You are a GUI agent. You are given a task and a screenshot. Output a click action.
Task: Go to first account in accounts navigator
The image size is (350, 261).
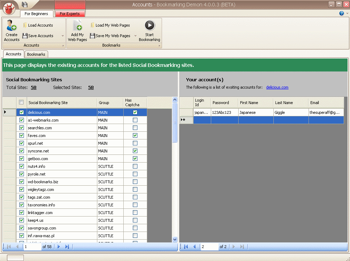[x=186, y=247]
